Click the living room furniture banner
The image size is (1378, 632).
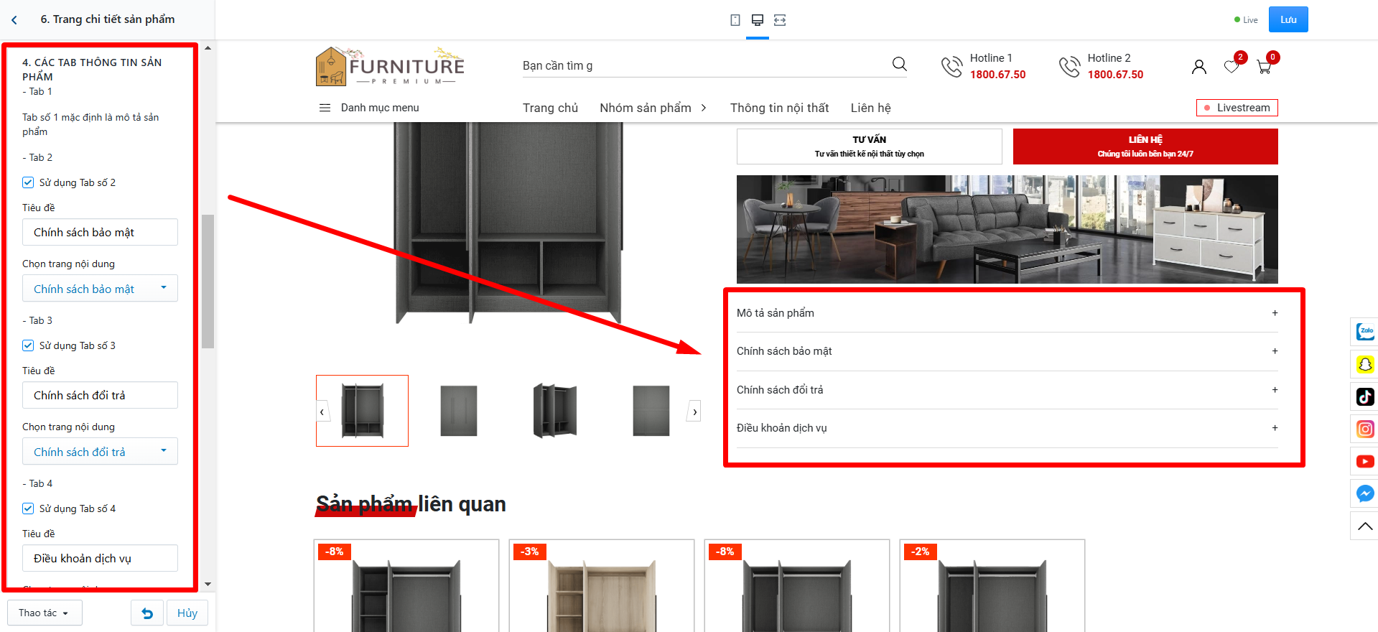(1007, 229)
